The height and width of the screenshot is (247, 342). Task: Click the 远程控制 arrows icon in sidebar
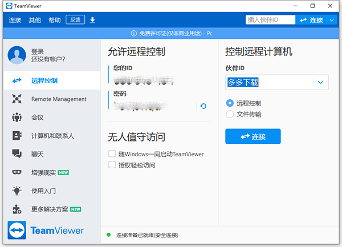(x=17, y=80)
